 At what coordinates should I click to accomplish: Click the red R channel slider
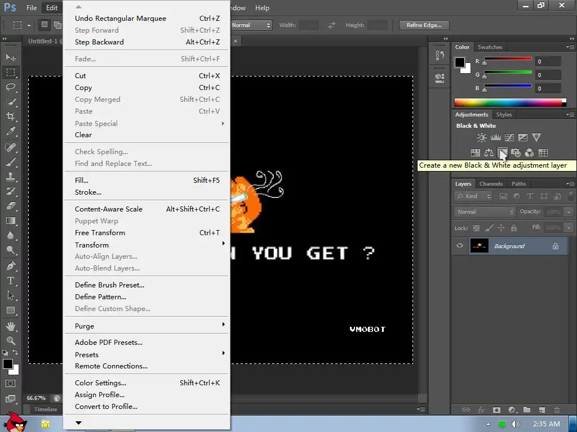(508, 58)
